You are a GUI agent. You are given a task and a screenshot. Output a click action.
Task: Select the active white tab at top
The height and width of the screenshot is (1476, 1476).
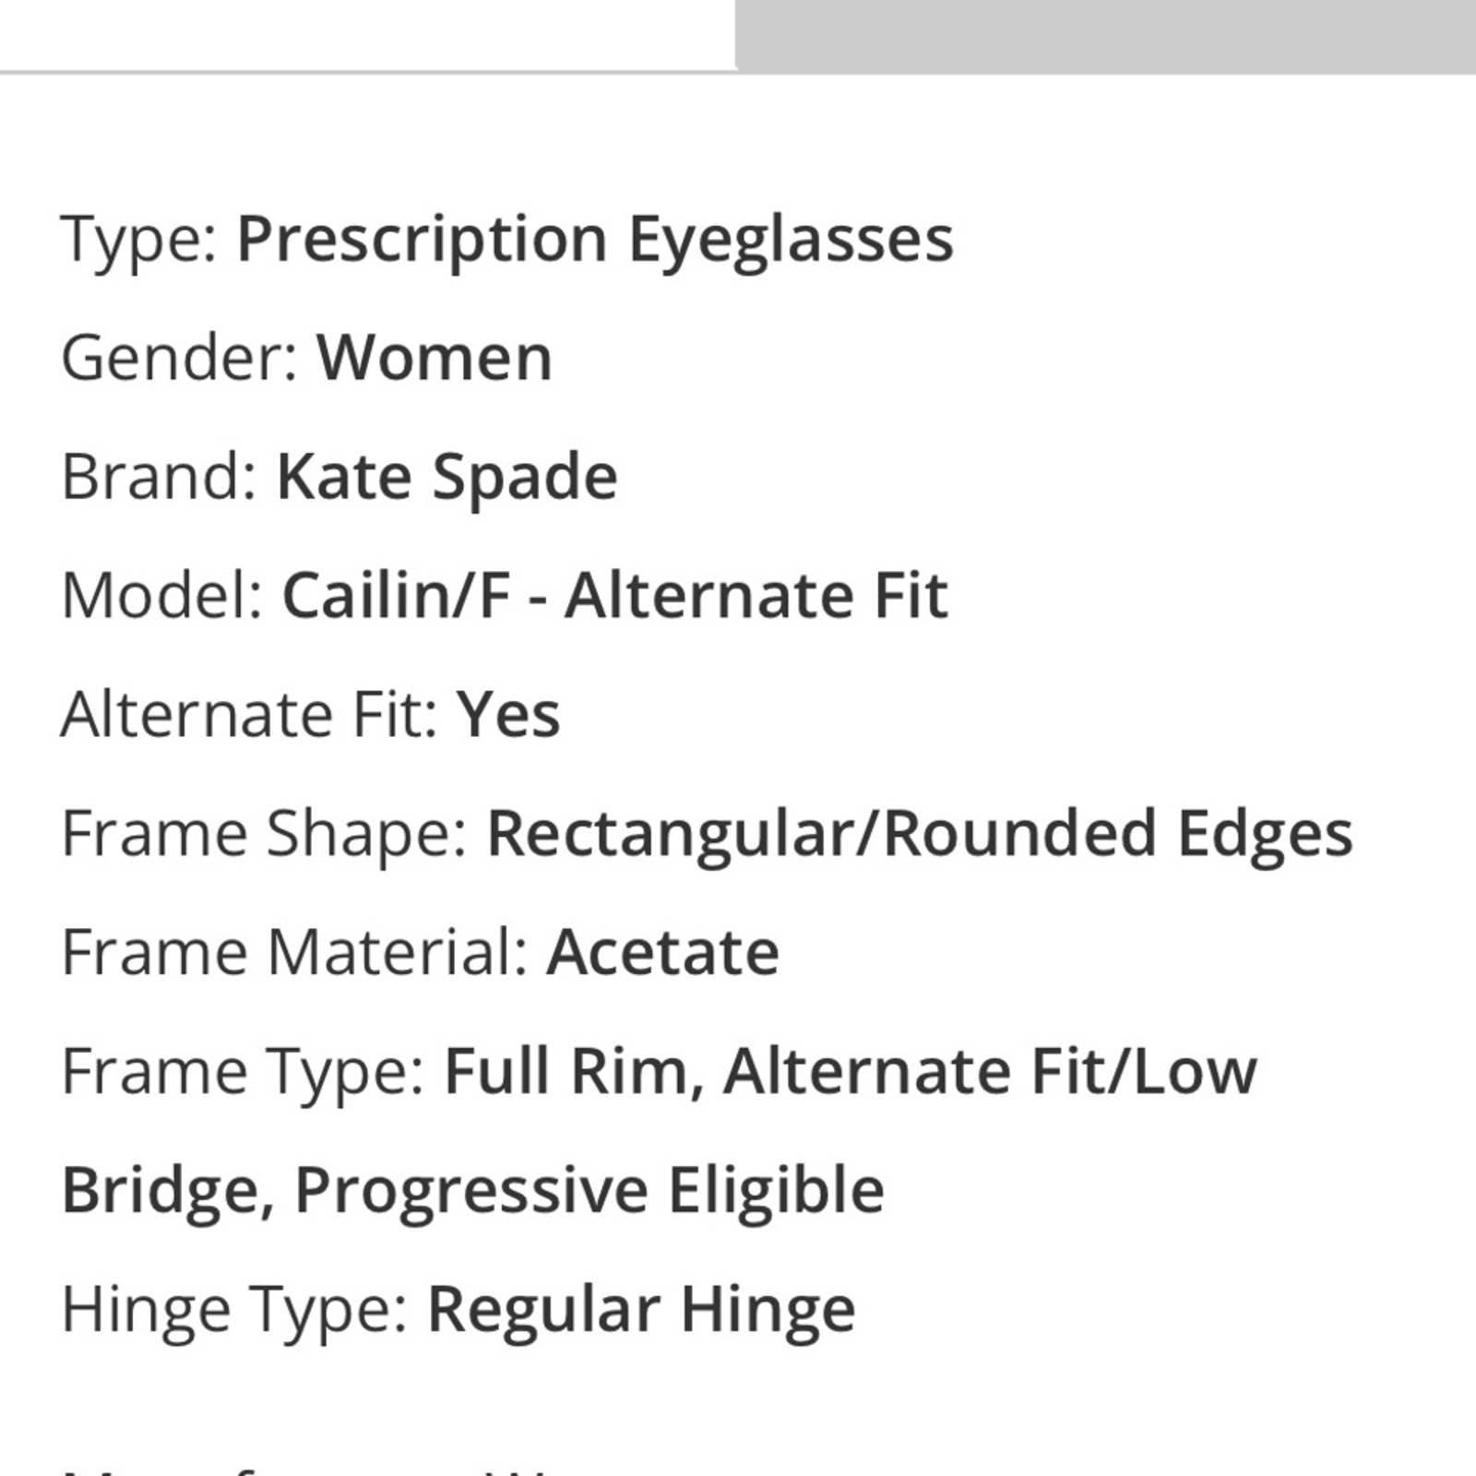[x=367, y=35]
